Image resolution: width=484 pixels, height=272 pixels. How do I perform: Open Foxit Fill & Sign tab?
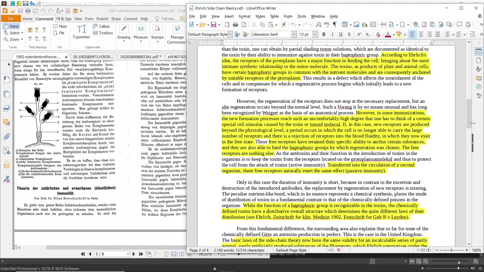(x=64, y=19)
